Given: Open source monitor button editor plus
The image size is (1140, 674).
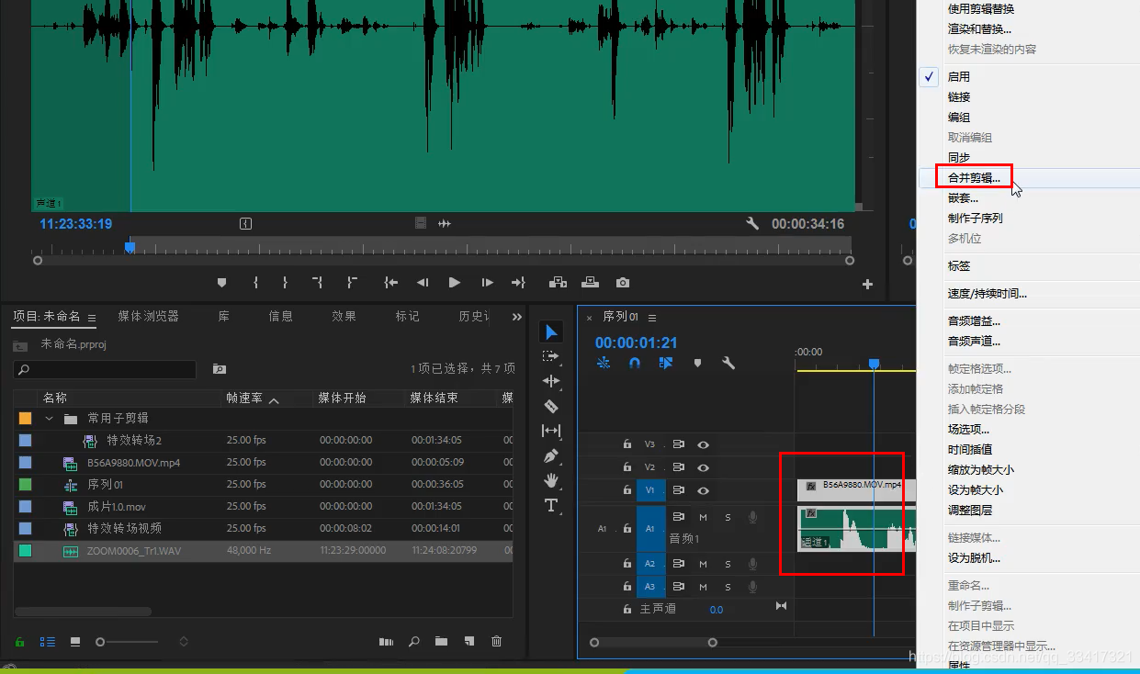Looking at the screenshot, I should 867,285.
